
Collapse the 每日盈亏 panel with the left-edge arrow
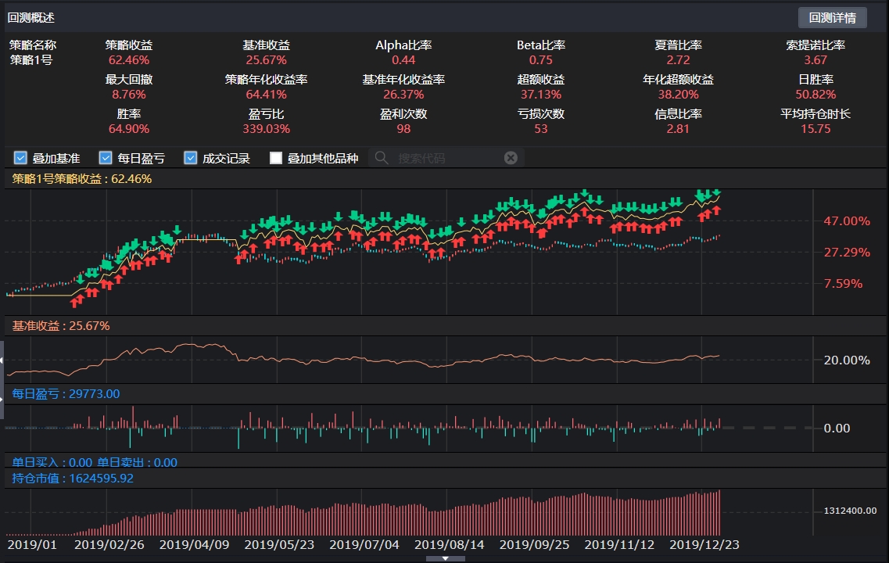pos(2,396)
